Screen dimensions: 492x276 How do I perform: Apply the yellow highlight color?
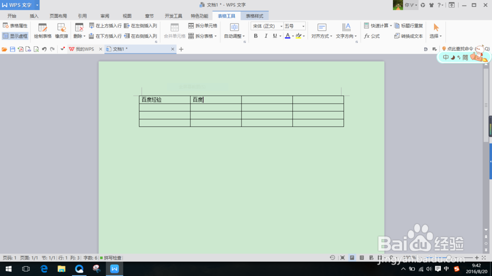tap(299, 36)
